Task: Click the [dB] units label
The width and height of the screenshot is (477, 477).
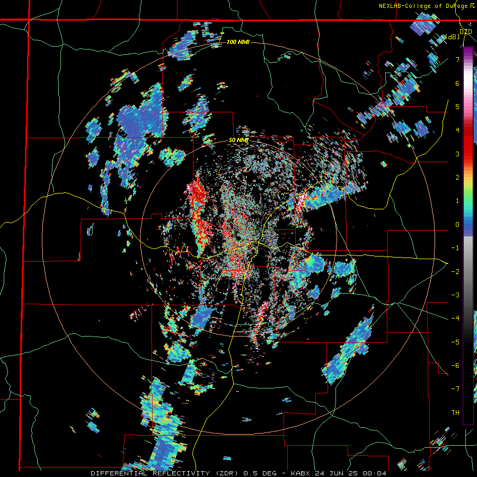Action: (452, 37)
